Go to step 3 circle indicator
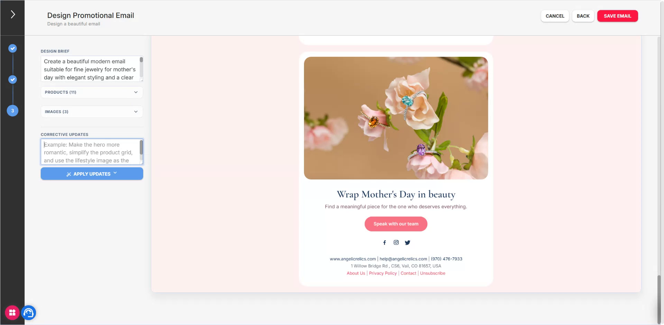 (x=13, y=111)
